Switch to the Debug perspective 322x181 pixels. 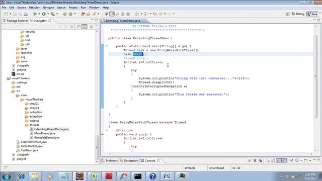[x=298, y=14]
